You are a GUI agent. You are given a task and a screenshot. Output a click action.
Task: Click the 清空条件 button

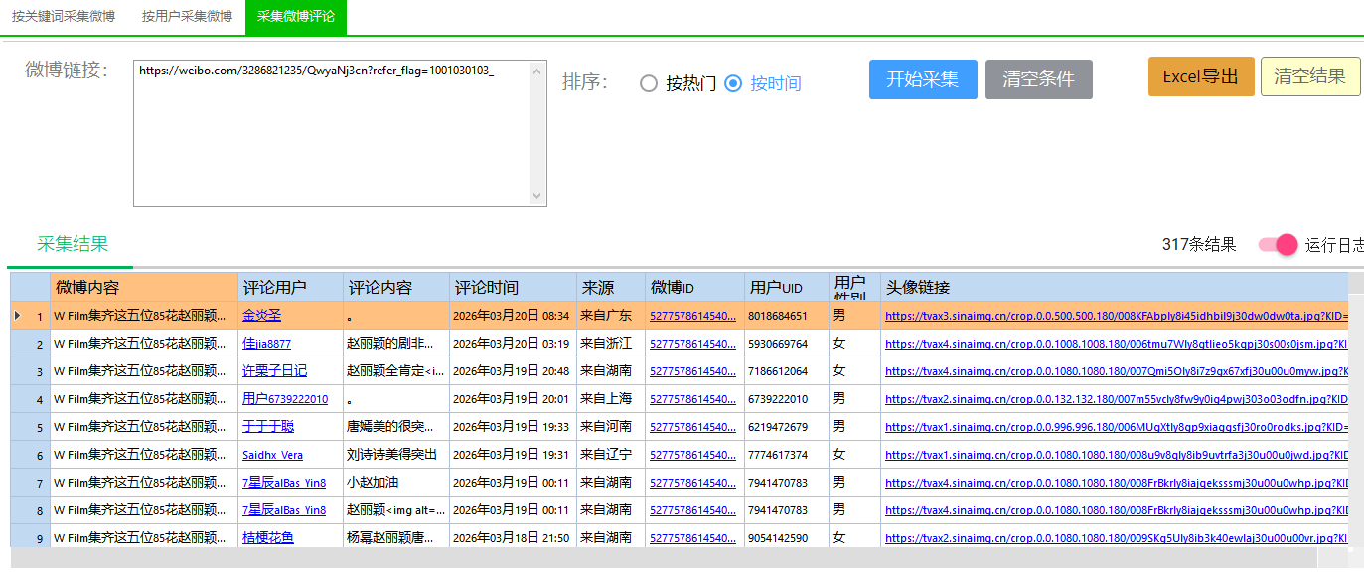point(1038,79)
